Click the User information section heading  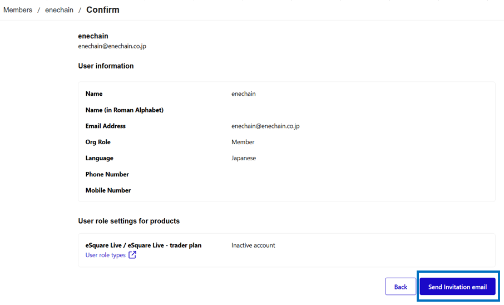coord(106,66)
